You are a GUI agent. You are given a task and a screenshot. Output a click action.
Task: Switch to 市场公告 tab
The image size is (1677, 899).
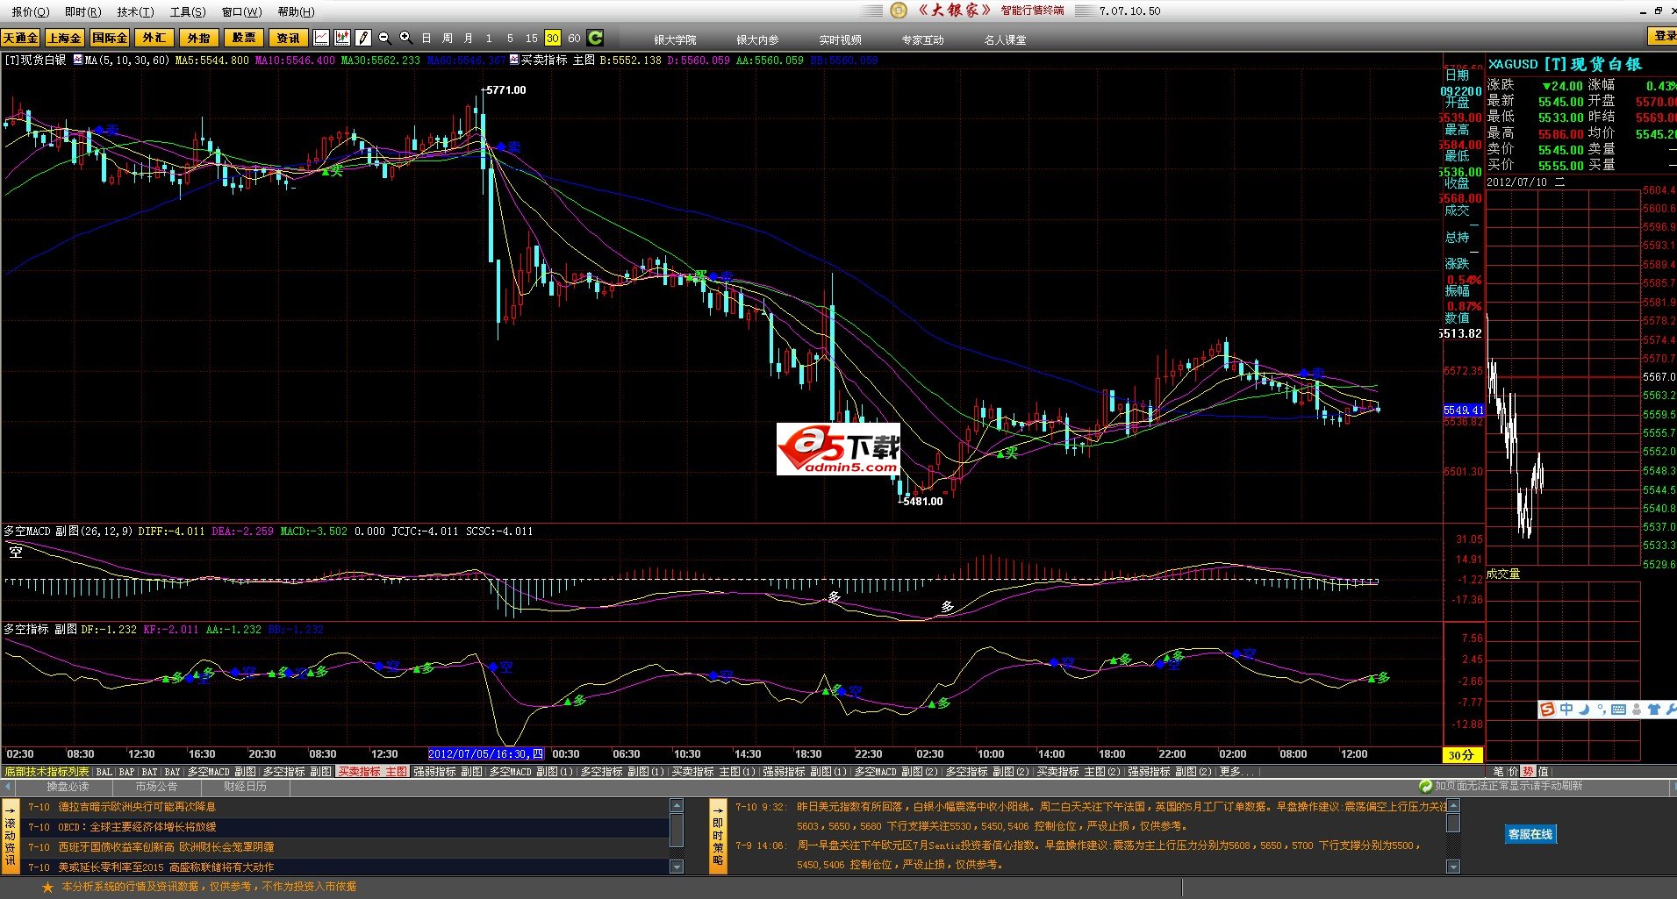[156, 787]
